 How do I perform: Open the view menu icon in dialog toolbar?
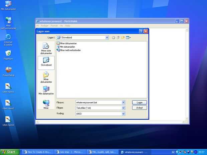tap(128, 38)
